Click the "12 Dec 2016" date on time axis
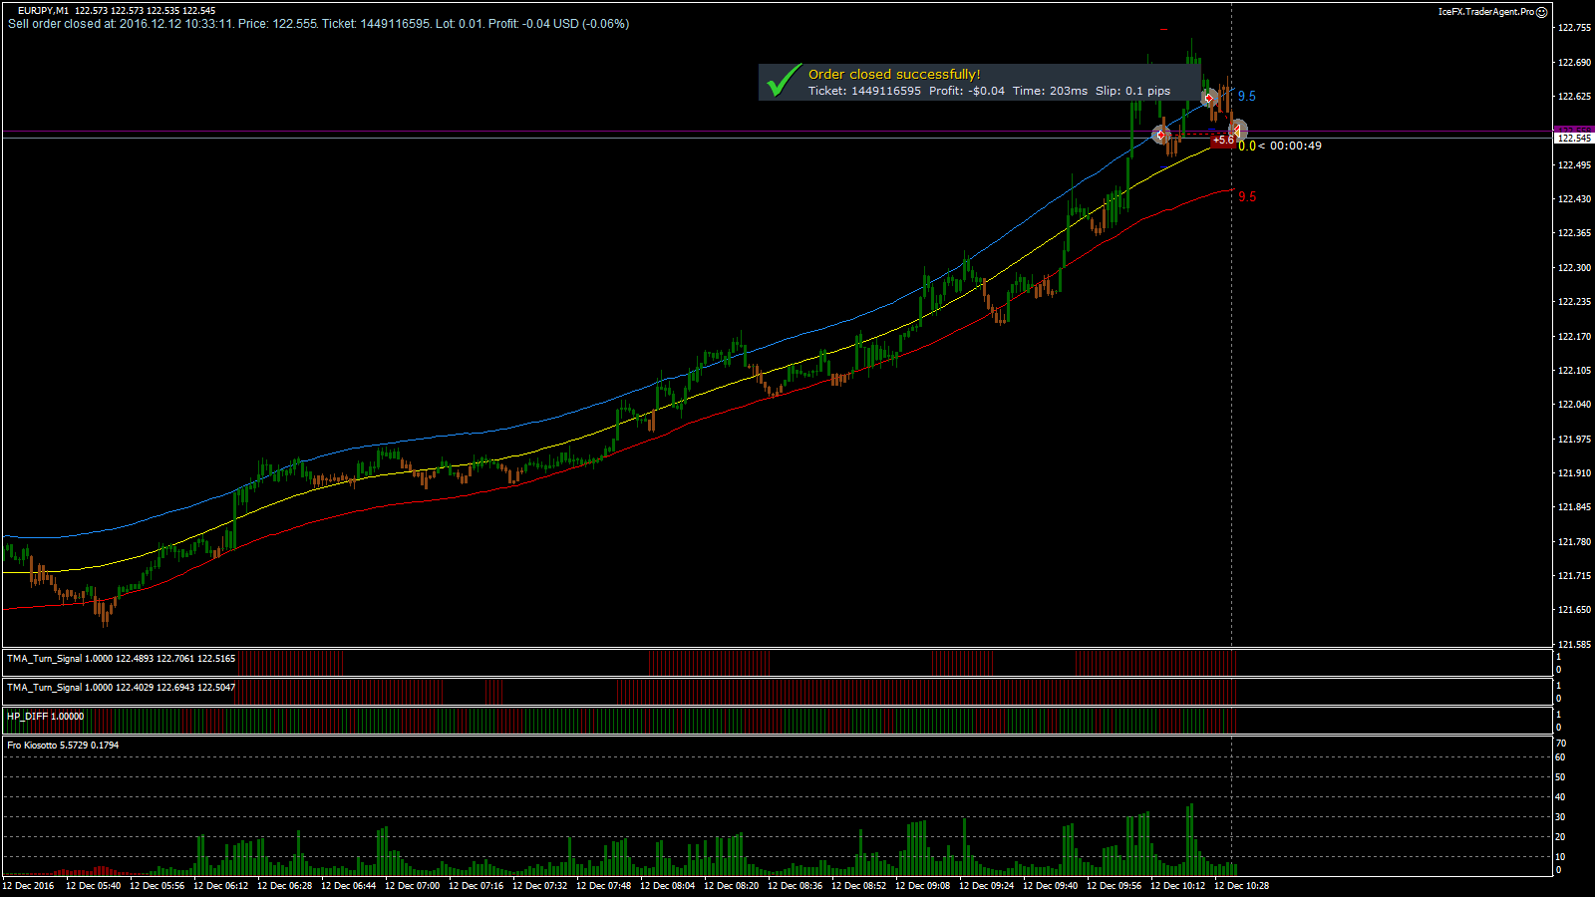Image resolution: width=1595 pixels, height=897 pixels. click(29, 886)
